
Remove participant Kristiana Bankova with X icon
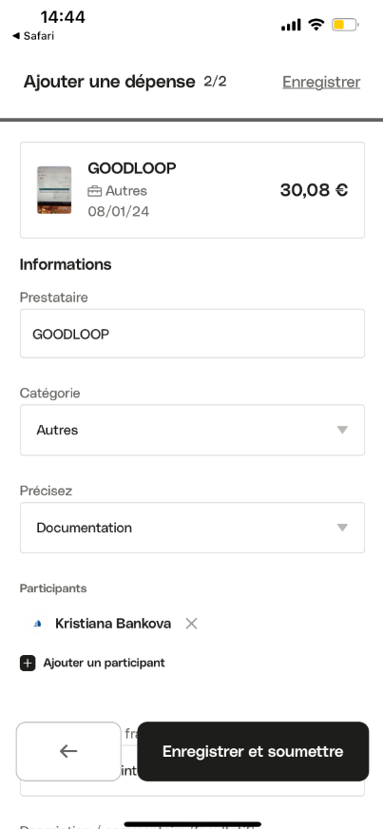[x=191, y=624]
